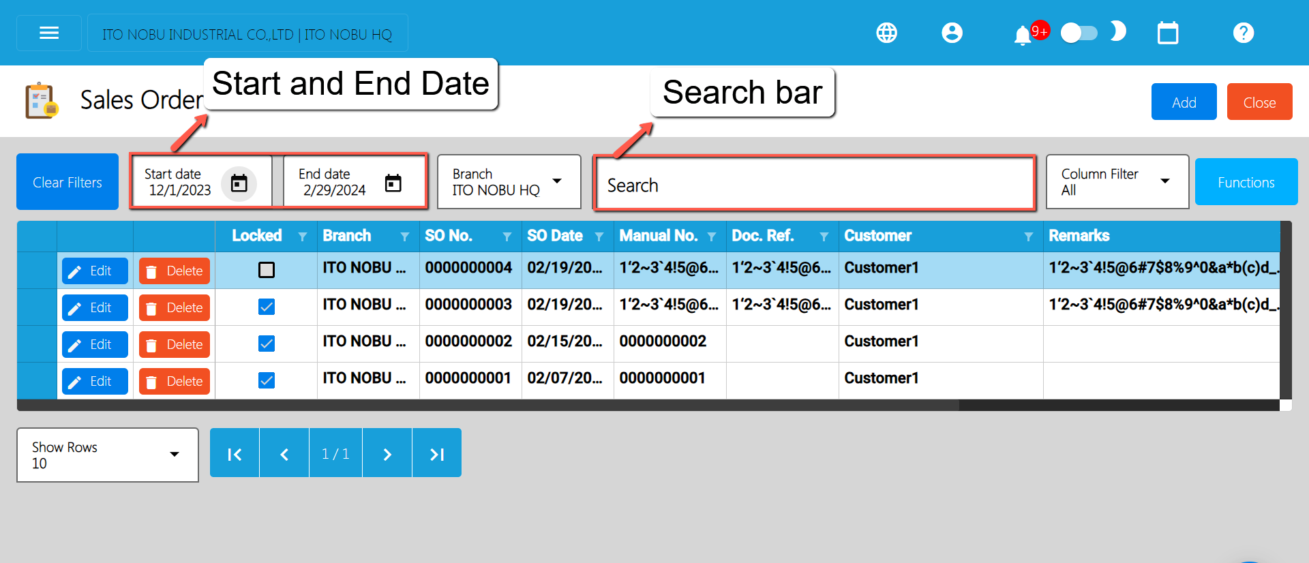Screen dimensions: 1309x563
Task: Open the hamburger navigation menu
Action: pos(49,33)
